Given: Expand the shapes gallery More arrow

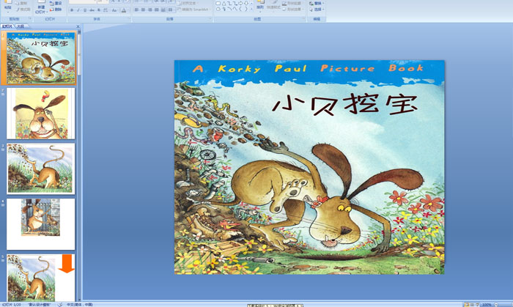Looking at the screenshot, I should pos(251,9).
